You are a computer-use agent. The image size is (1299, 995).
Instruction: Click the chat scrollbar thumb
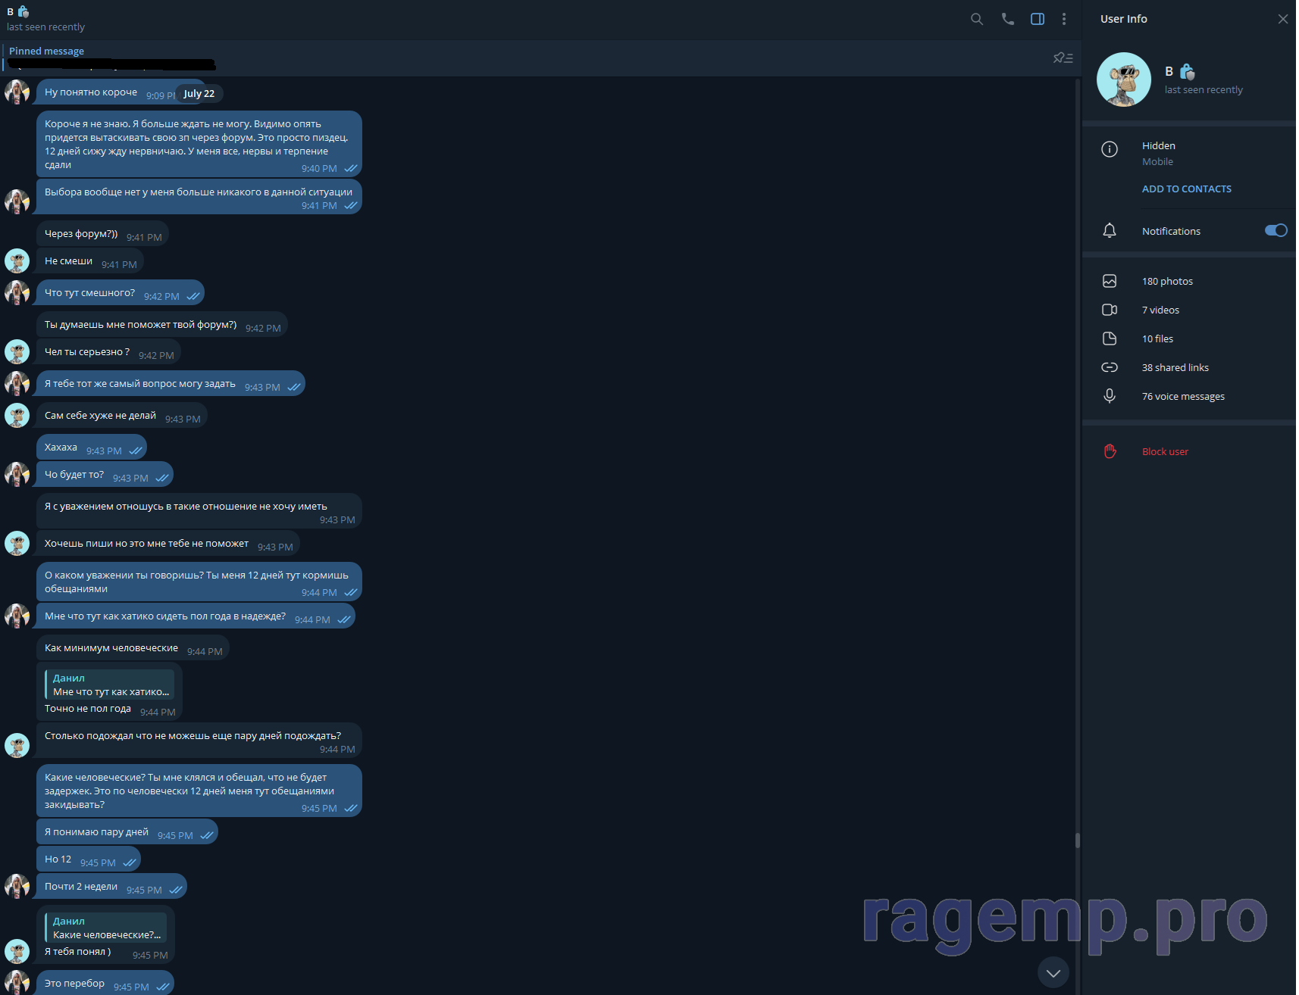[x=1077, y=841]
